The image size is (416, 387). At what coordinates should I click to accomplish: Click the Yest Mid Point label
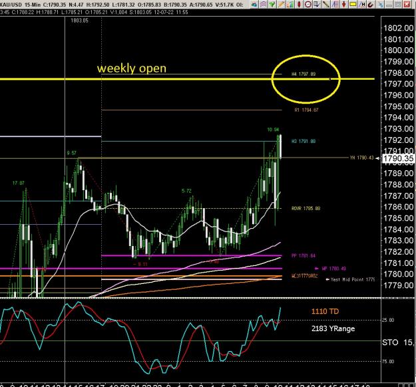353,279
